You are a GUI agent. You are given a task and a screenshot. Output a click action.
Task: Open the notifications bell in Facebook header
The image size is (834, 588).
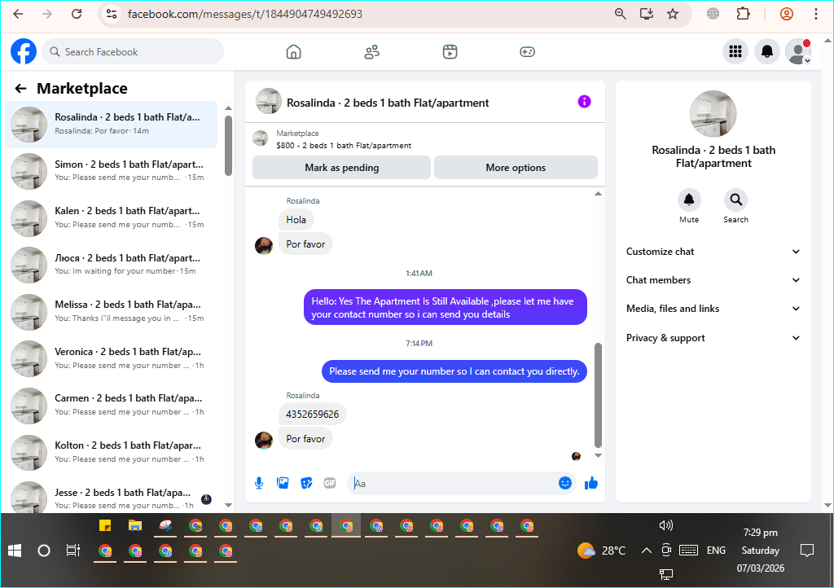(767, 51)
